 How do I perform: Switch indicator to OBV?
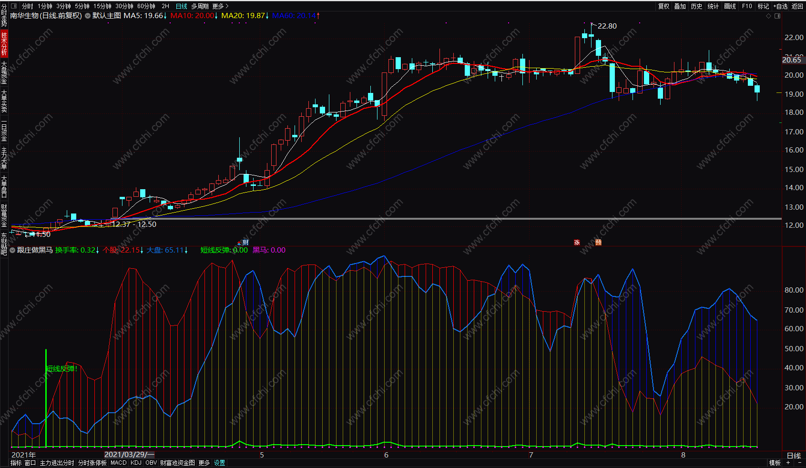[151, 463]
